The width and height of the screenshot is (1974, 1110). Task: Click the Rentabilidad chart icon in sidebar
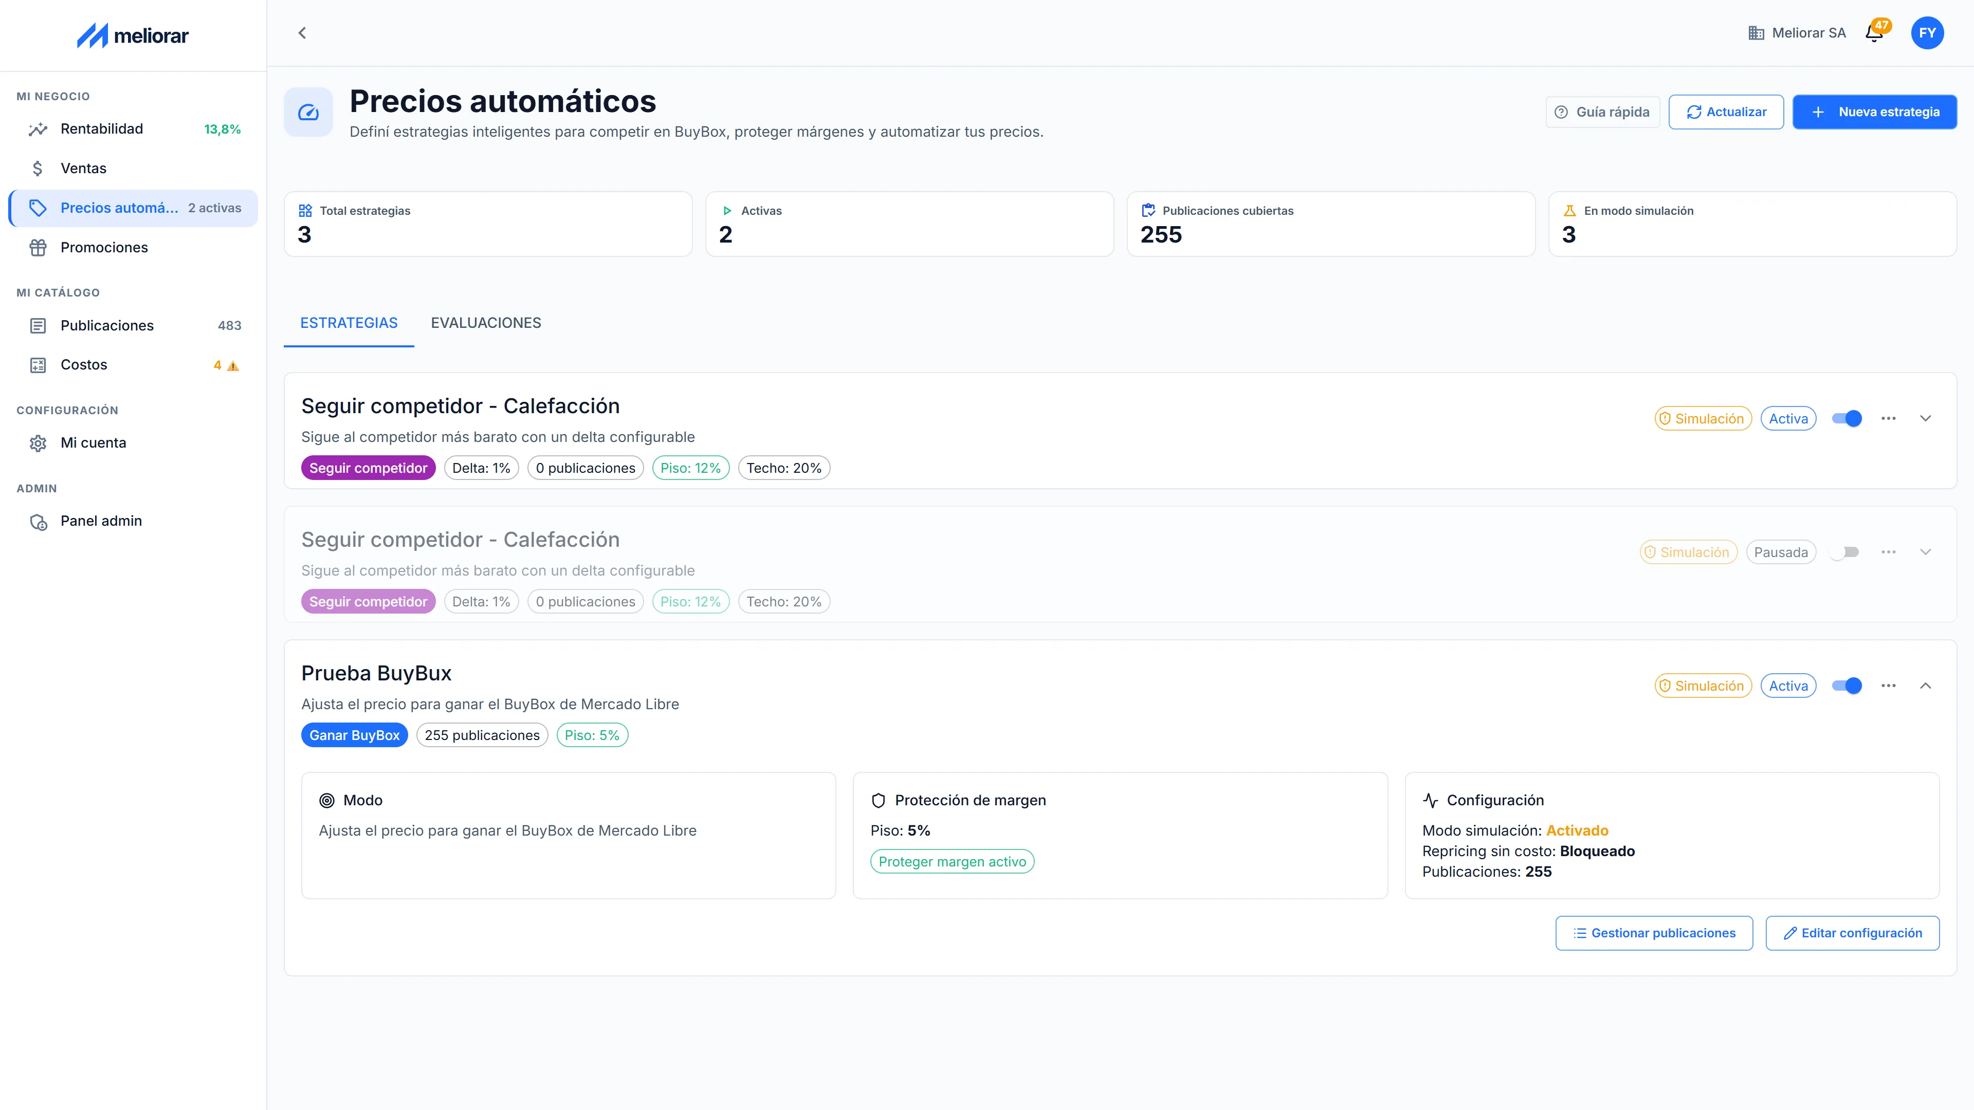(x=38, y=129)
